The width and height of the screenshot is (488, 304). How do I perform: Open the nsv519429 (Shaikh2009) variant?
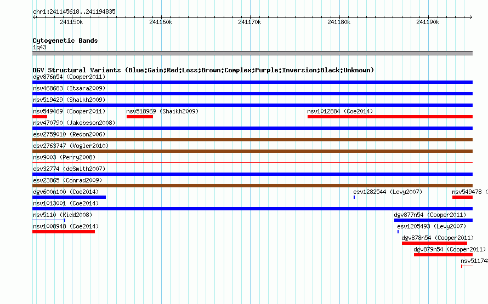click(69, 100)
